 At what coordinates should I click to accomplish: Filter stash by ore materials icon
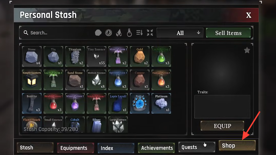click(98, 33)
